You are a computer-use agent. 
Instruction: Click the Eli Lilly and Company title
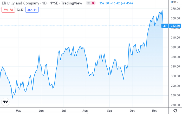[21, 3]
